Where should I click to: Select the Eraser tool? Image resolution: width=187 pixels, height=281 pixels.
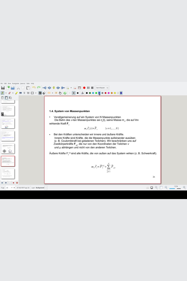[x=9, y=93]
